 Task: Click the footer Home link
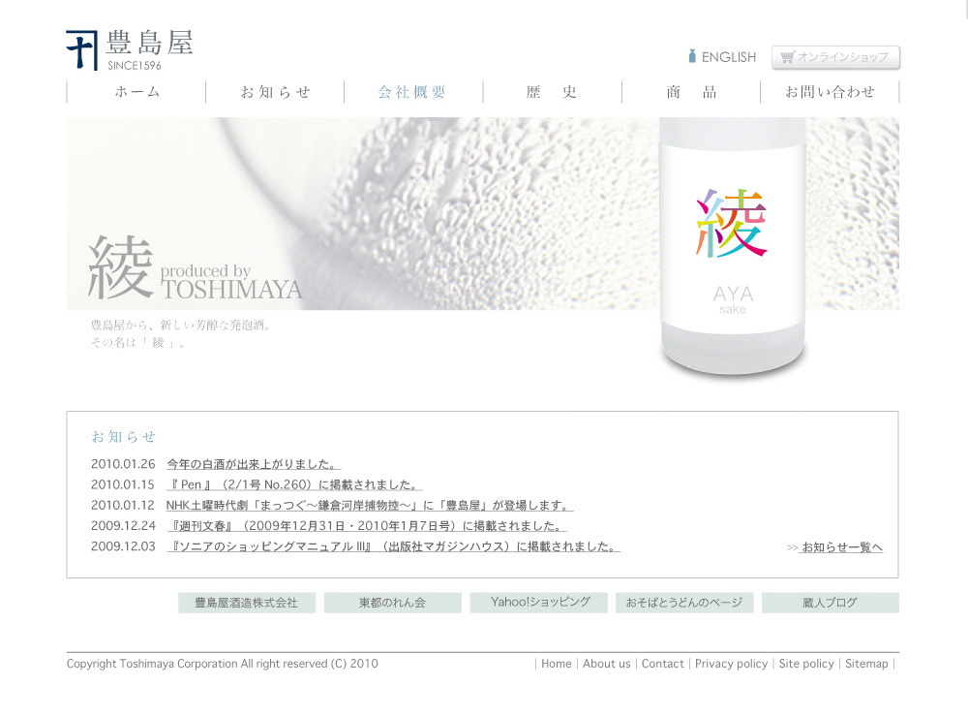557,664
